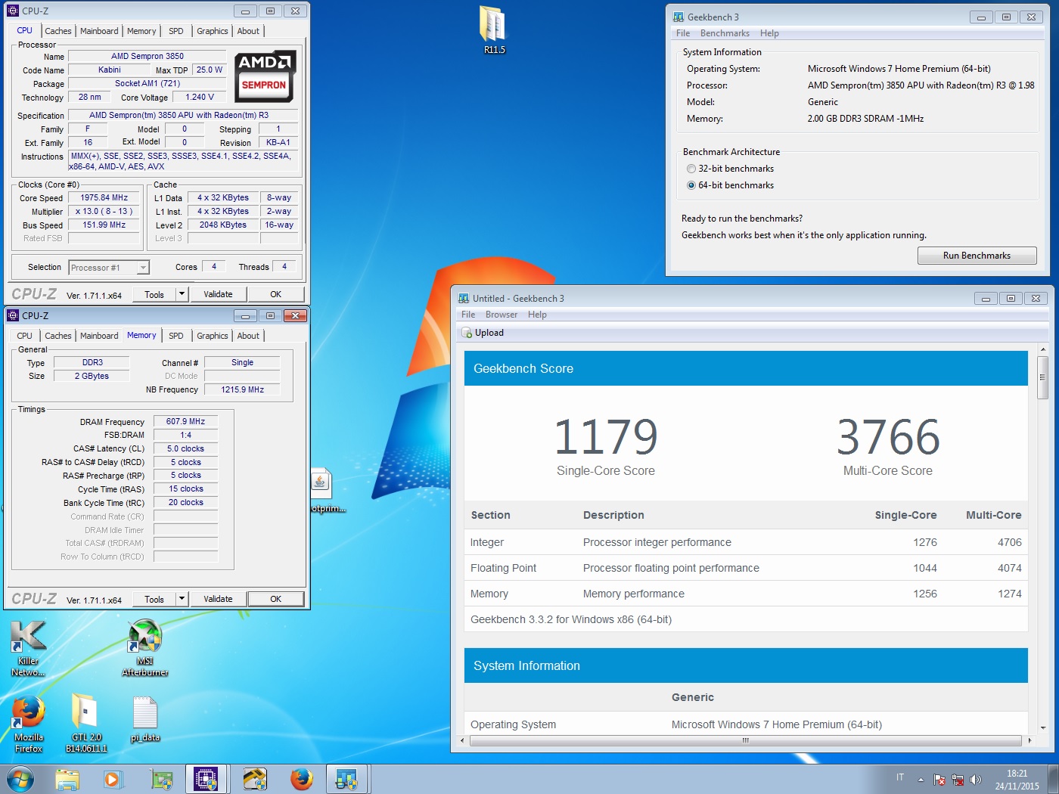Viewport: 1059px width, 794px height.
Task: Open the GTL 2.0 B14.0611.1 desktop folder
Action: click(x=85, y=723)
